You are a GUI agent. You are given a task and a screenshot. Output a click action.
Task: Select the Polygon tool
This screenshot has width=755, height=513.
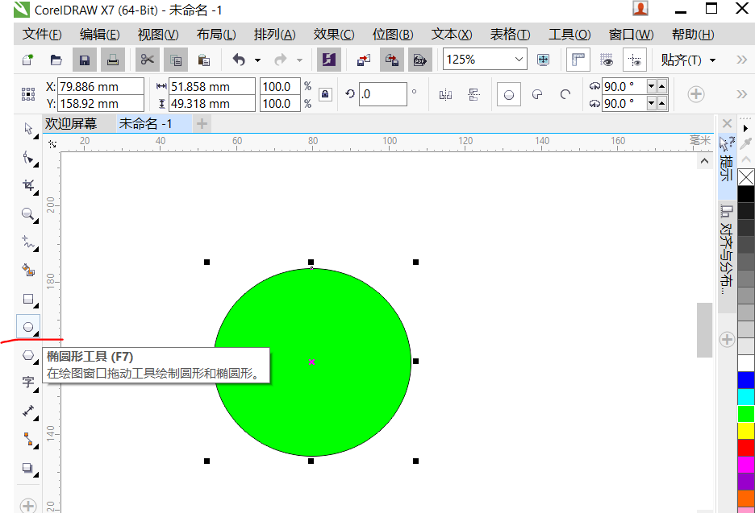click(28, 355)
